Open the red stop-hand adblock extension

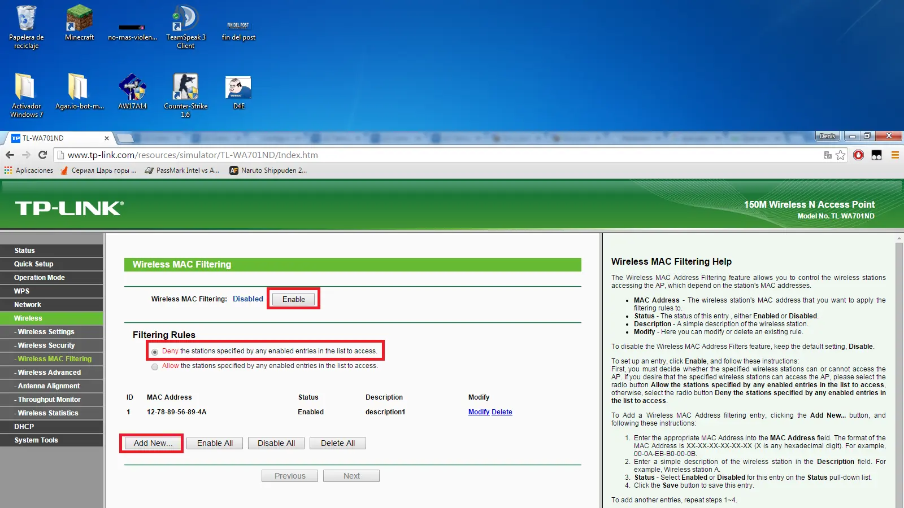(x=859, y=155)
